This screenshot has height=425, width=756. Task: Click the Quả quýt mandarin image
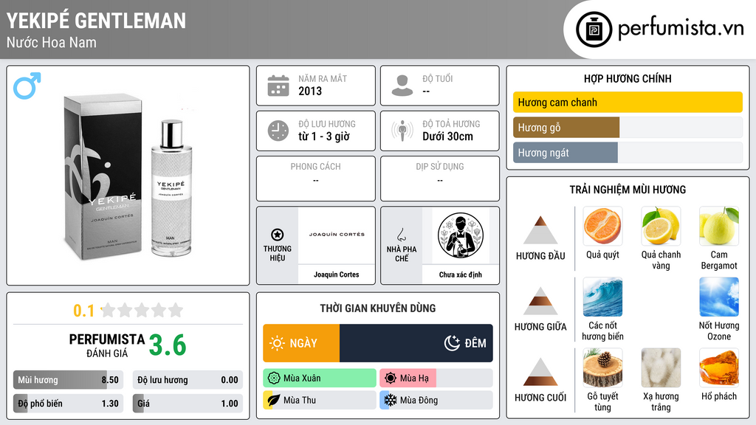pos(602,226)
